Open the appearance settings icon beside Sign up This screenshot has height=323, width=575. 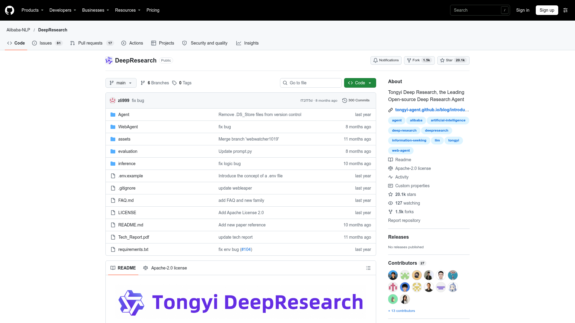565,10
